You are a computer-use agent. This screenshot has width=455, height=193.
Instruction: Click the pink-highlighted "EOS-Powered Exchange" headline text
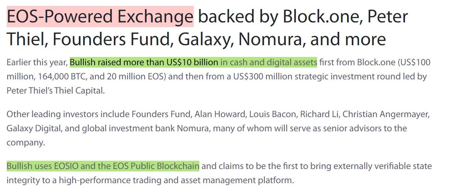(x=100, y=17)
